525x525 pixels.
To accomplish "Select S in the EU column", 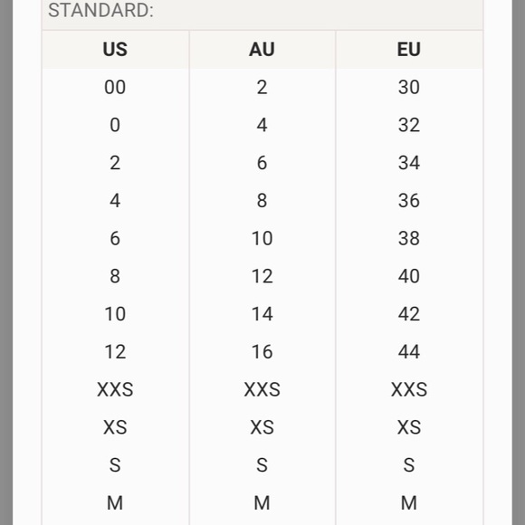I will click(x=409, y=465).
